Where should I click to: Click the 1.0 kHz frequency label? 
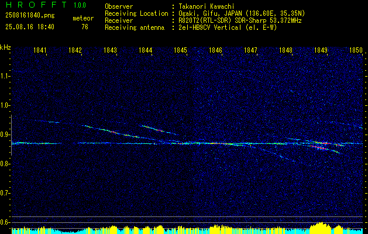[x=5, y=105]
